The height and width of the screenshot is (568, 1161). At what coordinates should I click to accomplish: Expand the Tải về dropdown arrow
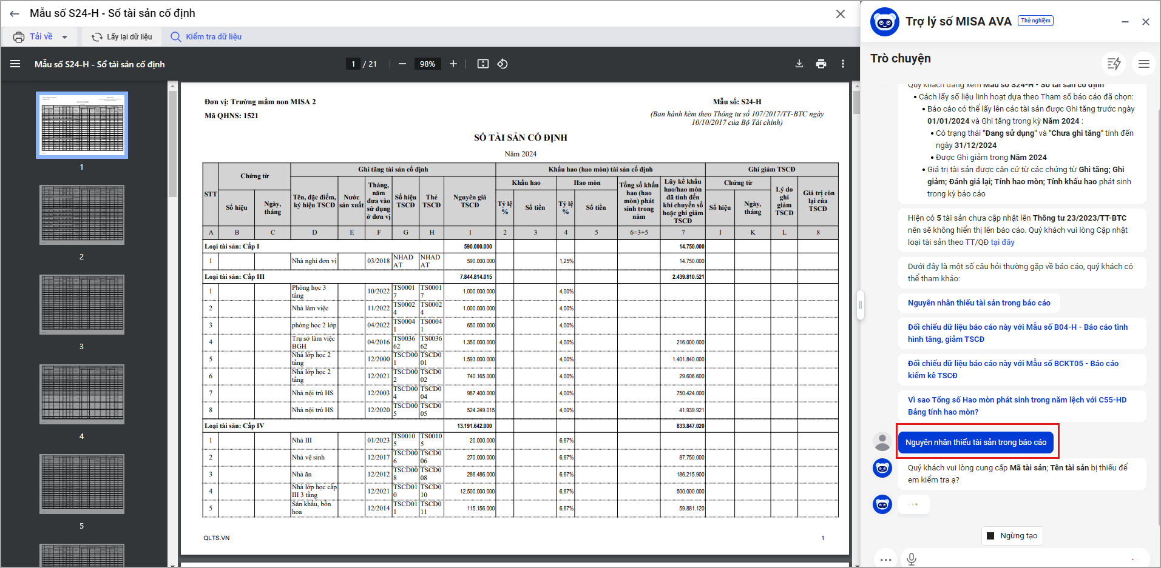[64, 37]
